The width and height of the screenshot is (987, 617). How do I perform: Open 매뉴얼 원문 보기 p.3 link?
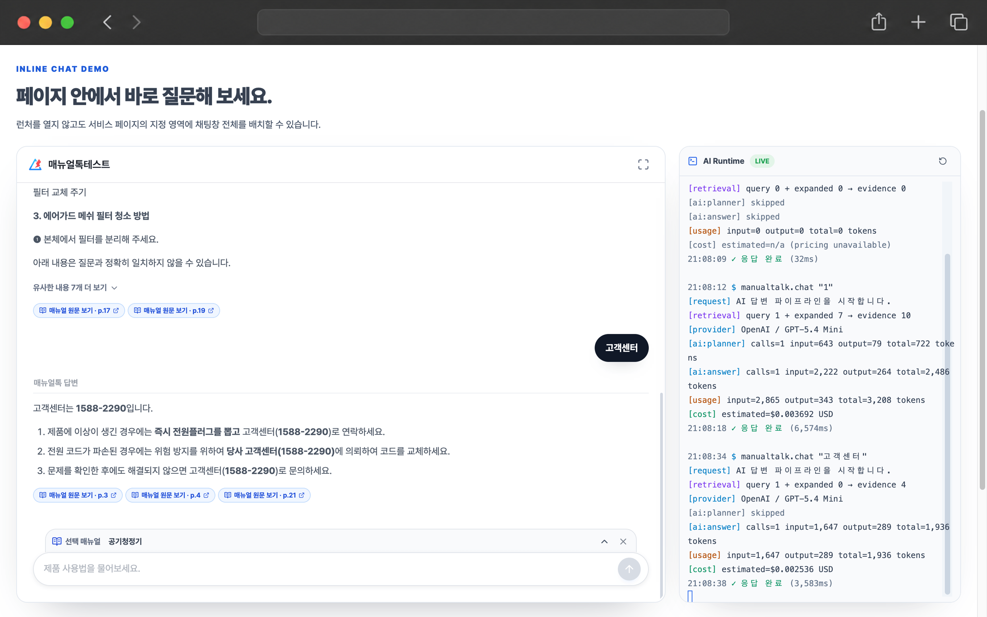[77, 495]
